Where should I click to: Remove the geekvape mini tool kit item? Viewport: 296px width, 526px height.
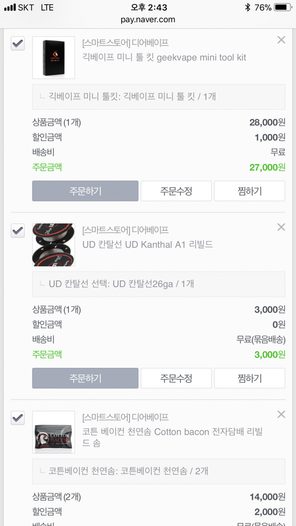pos(281,40)
